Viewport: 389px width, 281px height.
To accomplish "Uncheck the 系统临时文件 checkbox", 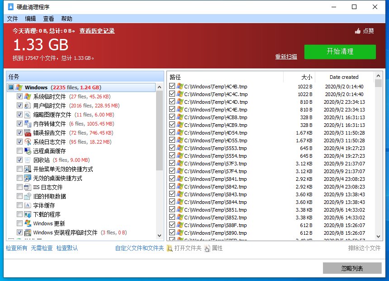I will pyautogui.click(x=19, y=97).
